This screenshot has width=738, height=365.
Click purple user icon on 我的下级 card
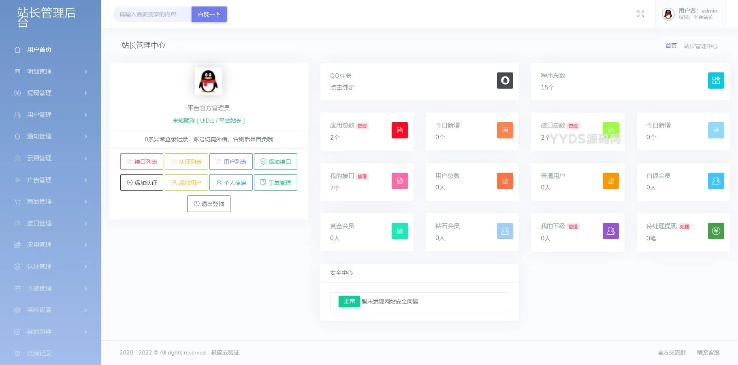[610, 231]
